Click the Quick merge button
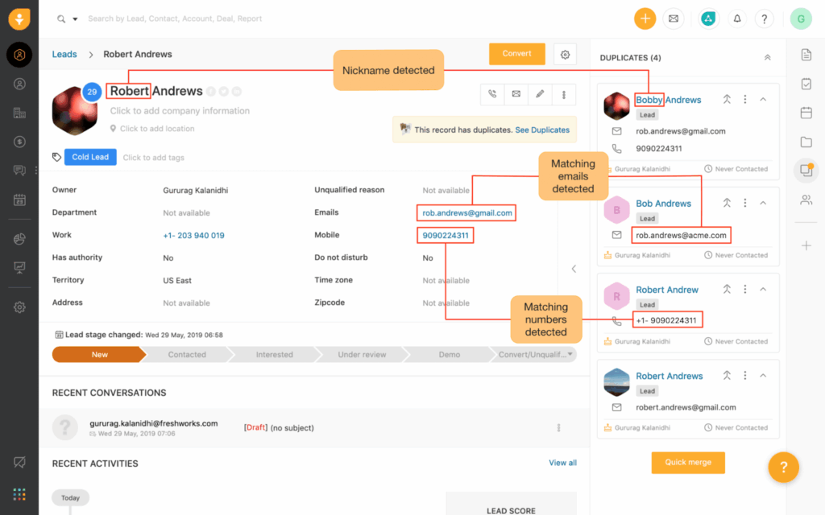 tap(688, 463)
